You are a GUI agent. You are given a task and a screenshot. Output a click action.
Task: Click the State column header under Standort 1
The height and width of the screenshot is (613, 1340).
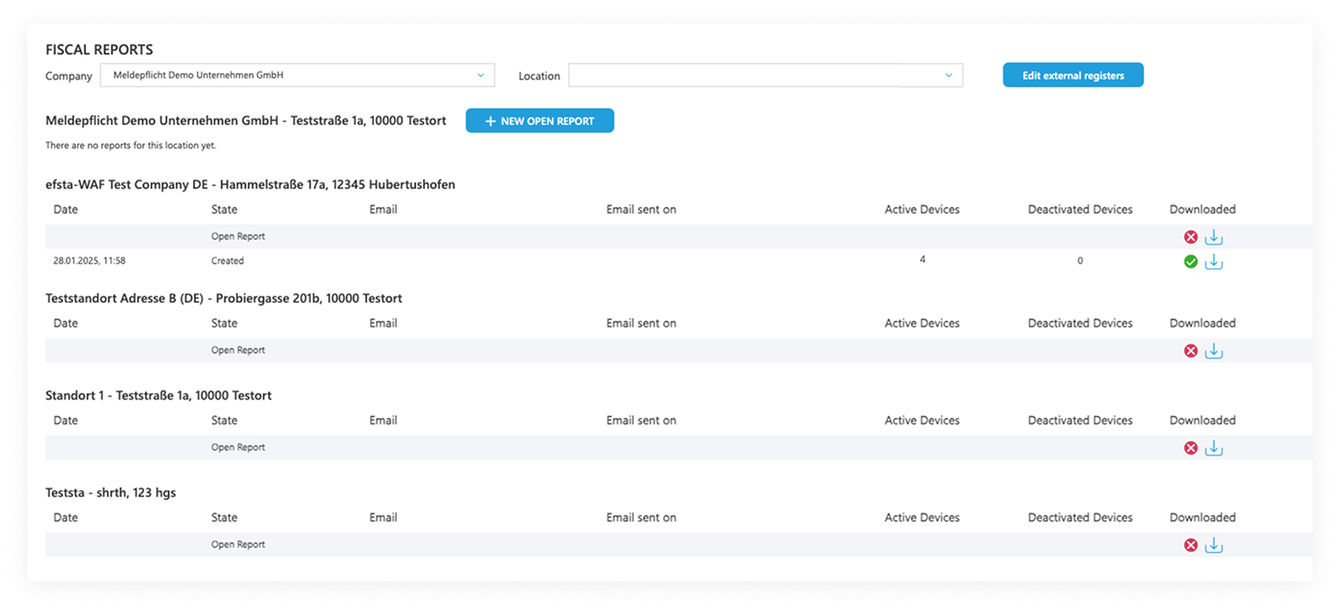click(223, 420)
